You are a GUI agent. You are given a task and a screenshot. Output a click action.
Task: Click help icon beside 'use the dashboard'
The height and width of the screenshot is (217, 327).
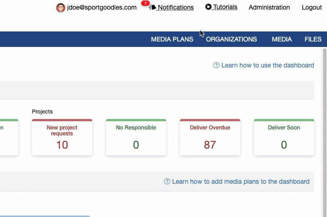coord(216,65)
